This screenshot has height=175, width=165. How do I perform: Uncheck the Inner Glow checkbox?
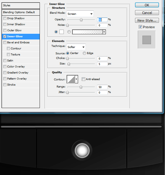coord(5,36)
